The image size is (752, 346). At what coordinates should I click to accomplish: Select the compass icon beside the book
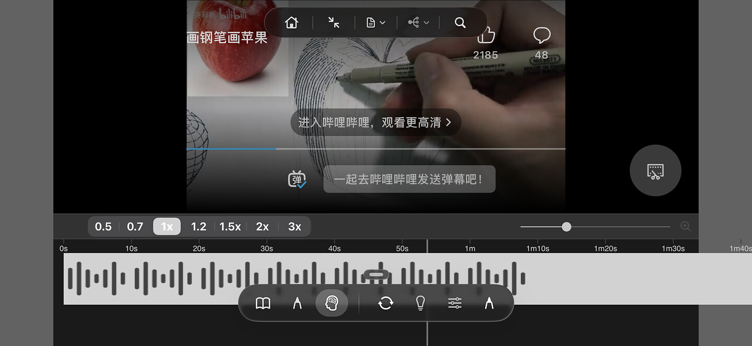(x=297, y=303)
